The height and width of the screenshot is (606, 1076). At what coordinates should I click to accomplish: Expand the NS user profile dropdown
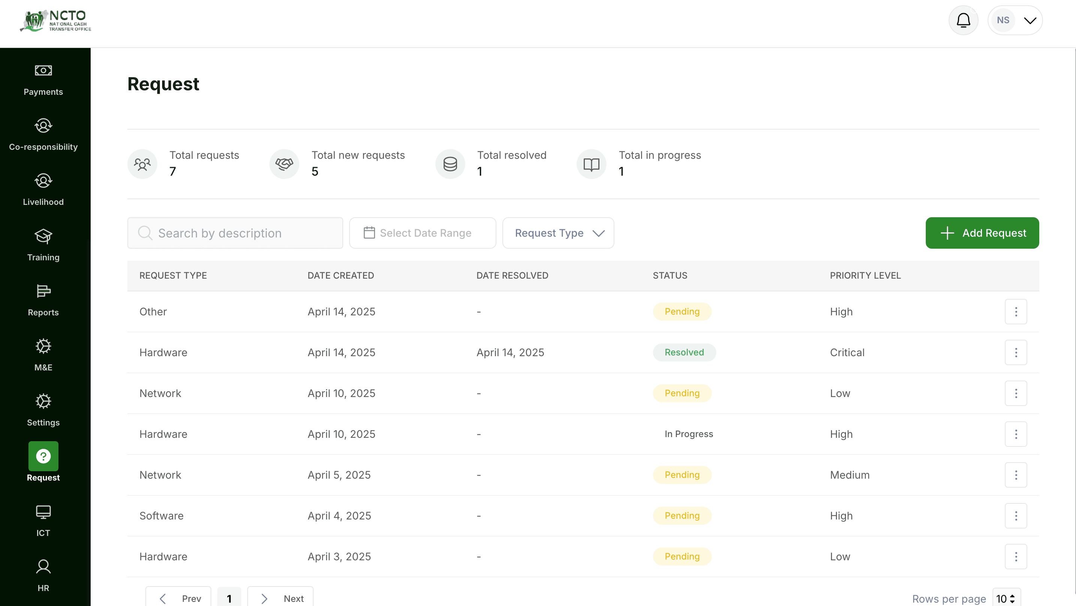pos(1015,20)
